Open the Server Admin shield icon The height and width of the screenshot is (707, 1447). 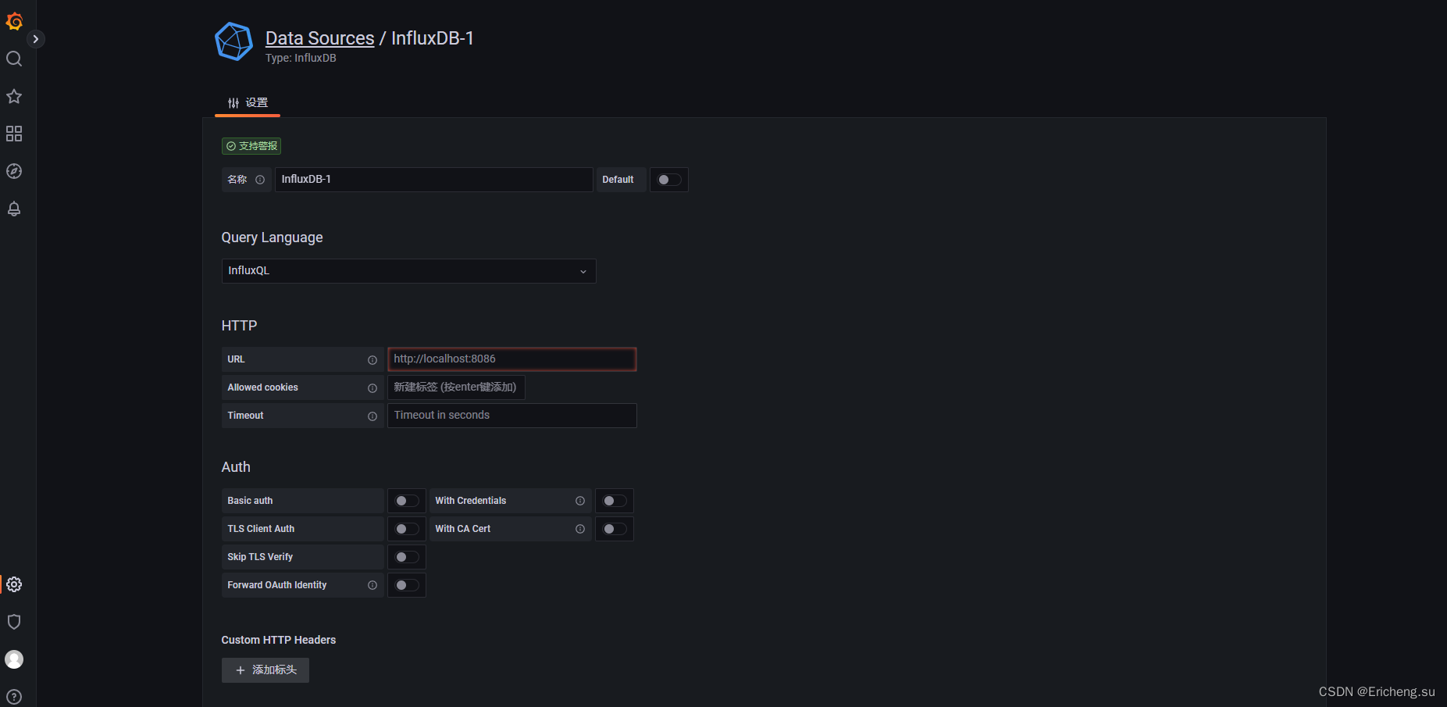tap(14, 622)
